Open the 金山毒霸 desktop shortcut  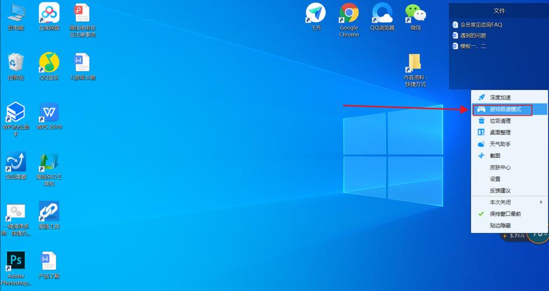pyautogui.click(x=16, y=162)
